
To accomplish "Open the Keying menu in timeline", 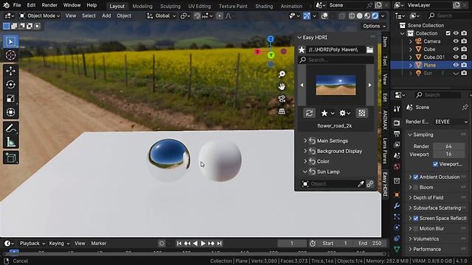I will [59, 244].
